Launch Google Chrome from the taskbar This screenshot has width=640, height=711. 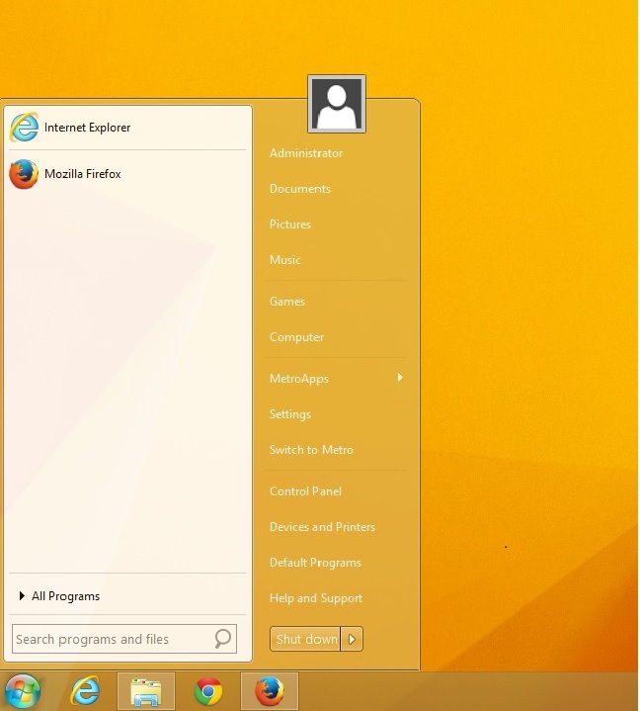point(208,691)
